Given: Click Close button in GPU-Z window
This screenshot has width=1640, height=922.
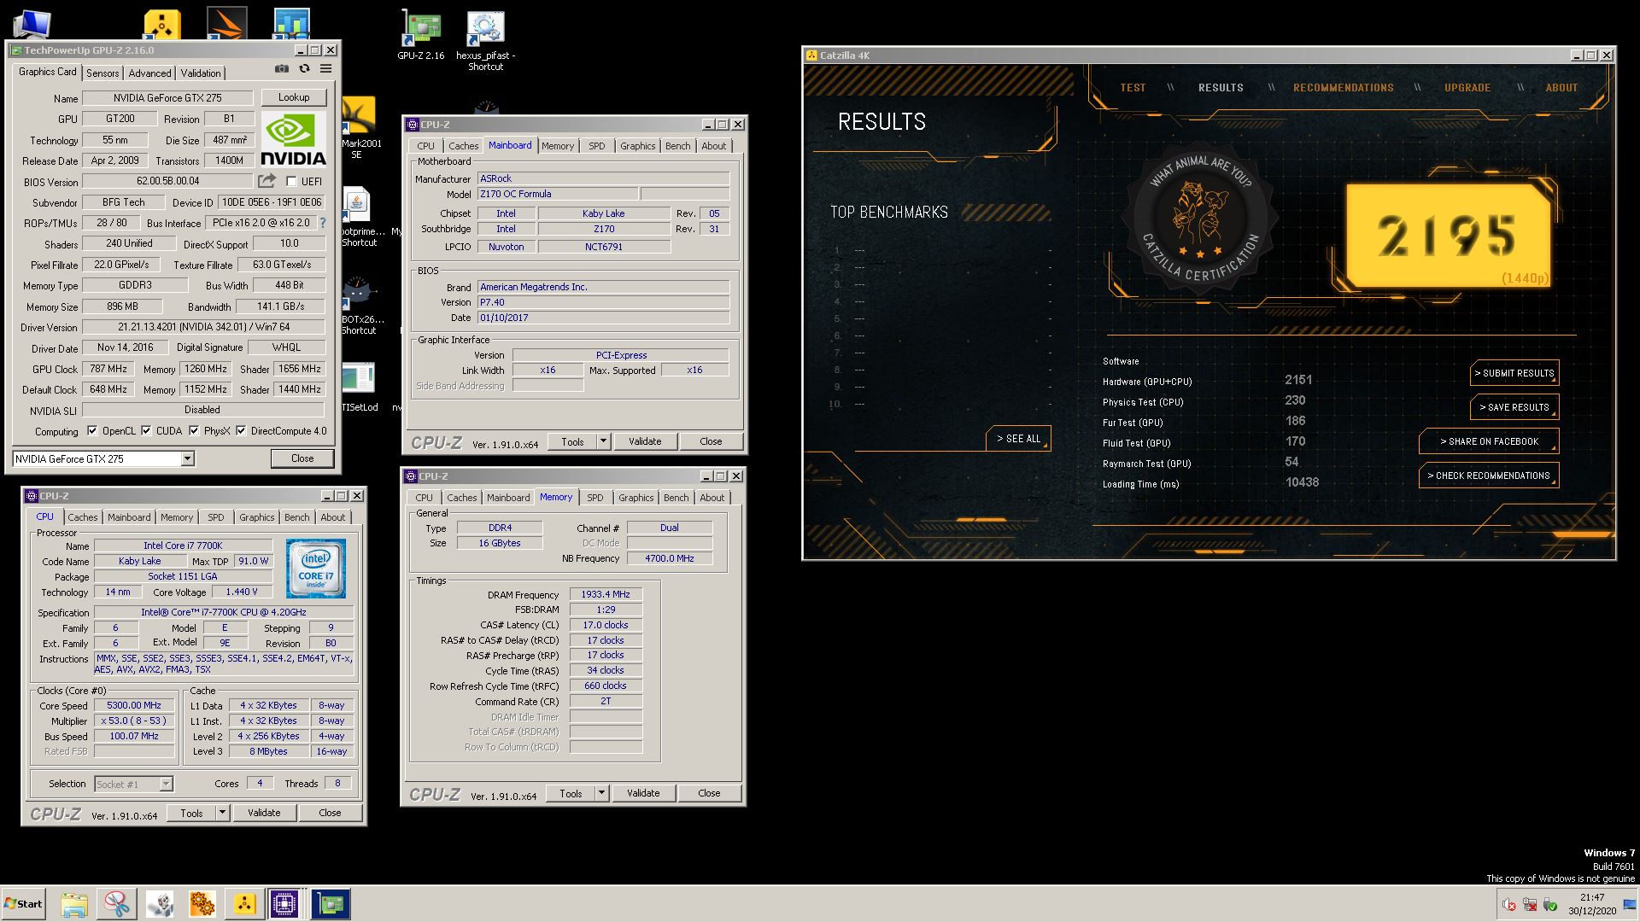Looking at the screenshot, I should [302, 458].
